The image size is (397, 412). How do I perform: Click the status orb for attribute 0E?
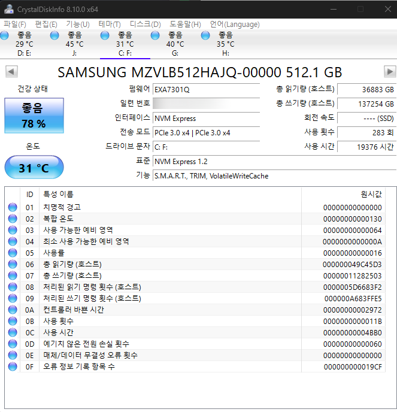point(13,355)
